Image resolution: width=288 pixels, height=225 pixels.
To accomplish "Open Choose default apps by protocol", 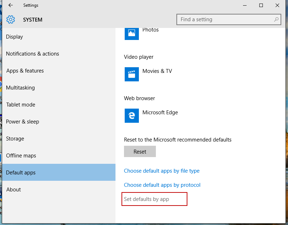I will tap(162, 185).
